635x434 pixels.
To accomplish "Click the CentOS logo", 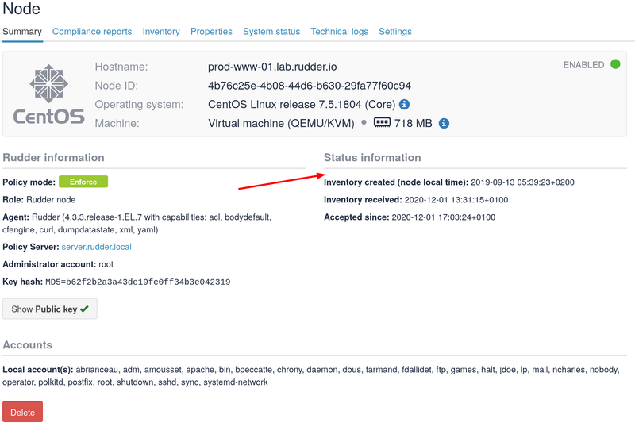I will click(49, 94).
